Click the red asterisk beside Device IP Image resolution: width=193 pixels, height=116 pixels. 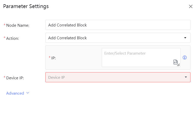[4, 78]
